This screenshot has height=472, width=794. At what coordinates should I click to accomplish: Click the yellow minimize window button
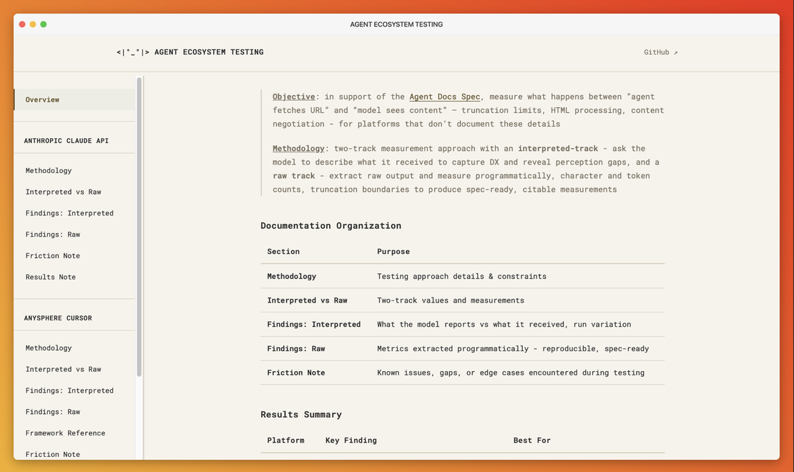[33, 24]
